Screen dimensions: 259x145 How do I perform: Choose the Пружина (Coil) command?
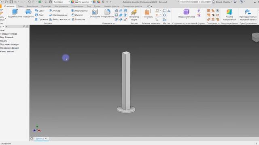coord(41,19)
